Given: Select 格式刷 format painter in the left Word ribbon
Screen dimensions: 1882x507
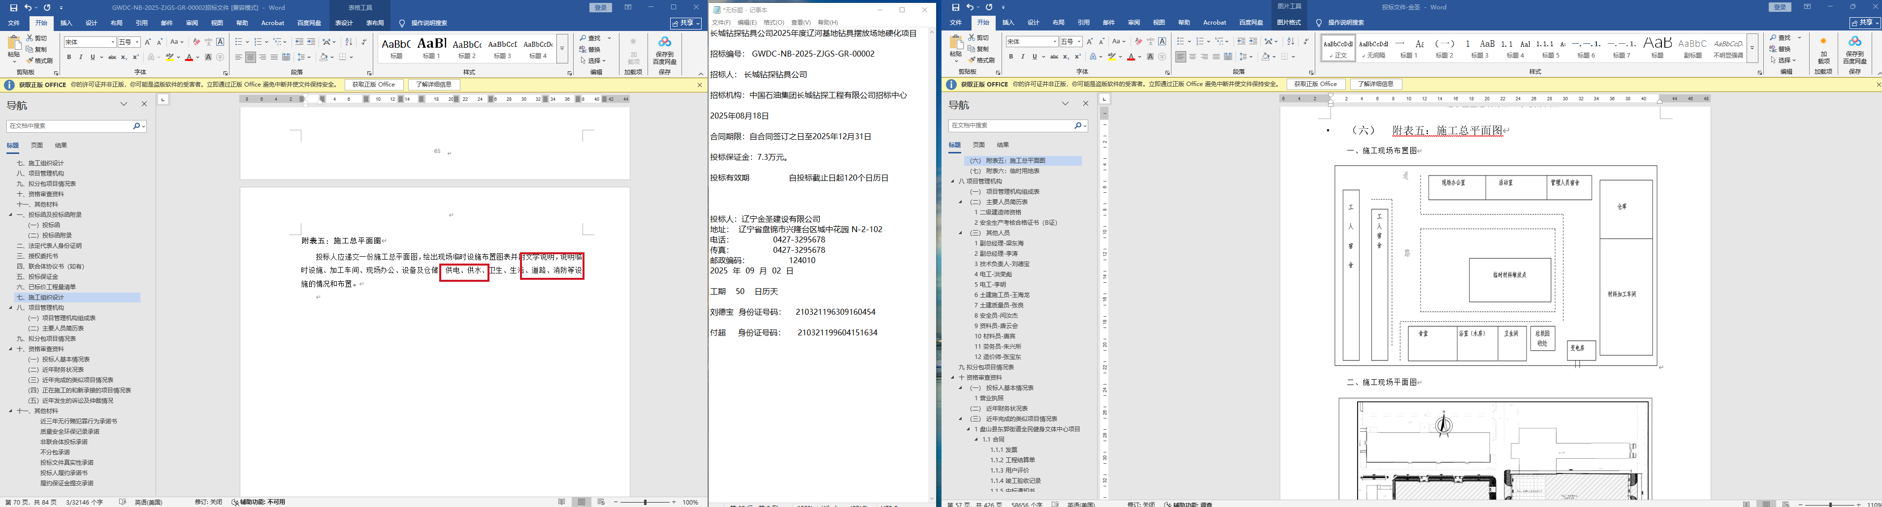Looking at the screenshot, I should coord(39,60).
